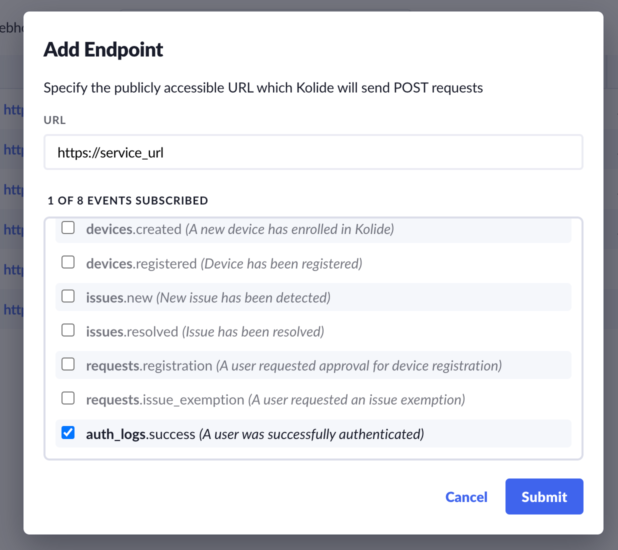Subscribe to the requests.registration event
Viewport: 618px width, 550px height.
pos(67,364)
